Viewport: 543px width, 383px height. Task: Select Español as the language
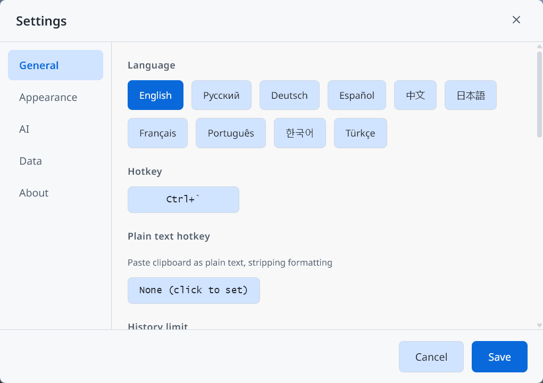pyautogui.click(x=356, y=95)
